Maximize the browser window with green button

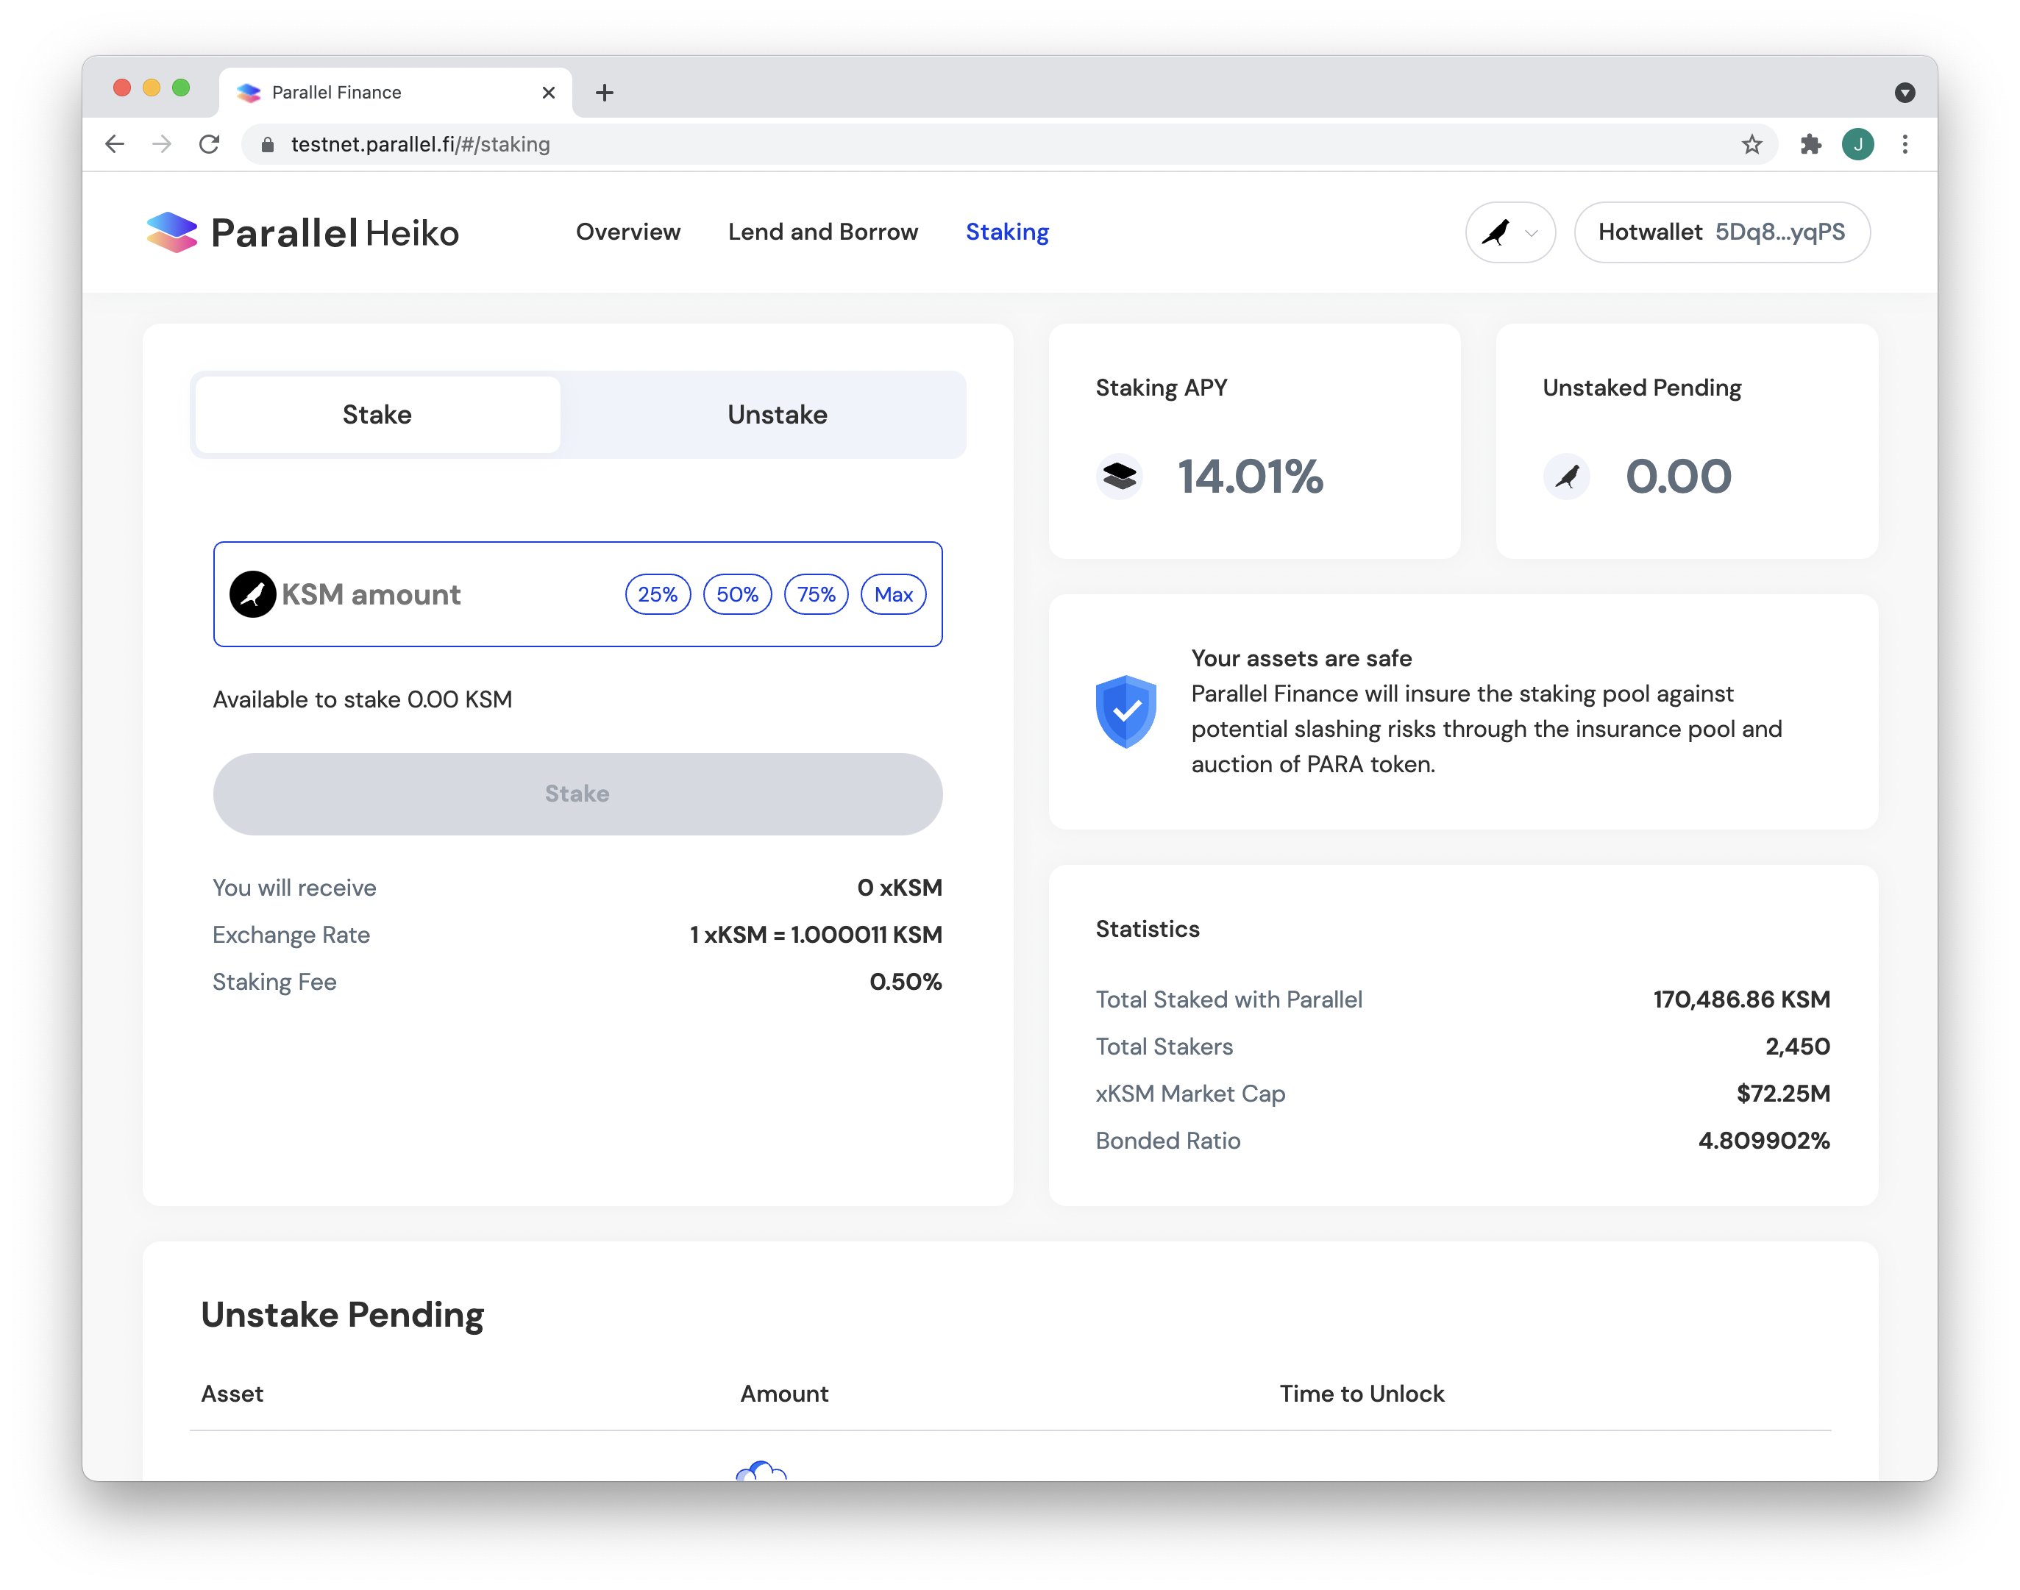pyautogui.click(x=182, y=88)
